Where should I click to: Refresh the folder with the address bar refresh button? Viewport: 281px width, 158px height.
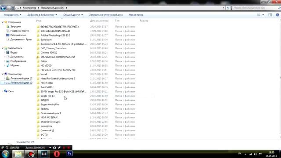[228, 8]
